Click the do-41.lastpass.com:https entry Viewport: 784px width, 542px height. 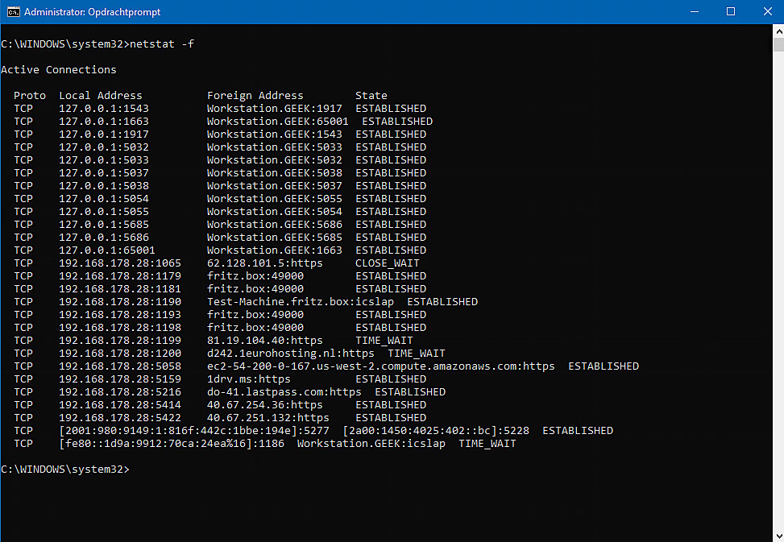point(284,392)
